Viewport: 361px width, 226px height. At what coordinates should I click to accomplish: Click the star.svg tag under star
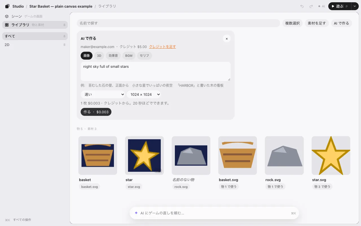134,187
